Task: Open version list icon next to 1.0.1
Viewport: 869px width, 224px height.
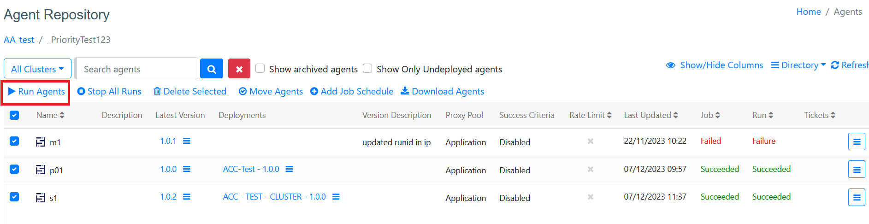Action: point(187,141)
